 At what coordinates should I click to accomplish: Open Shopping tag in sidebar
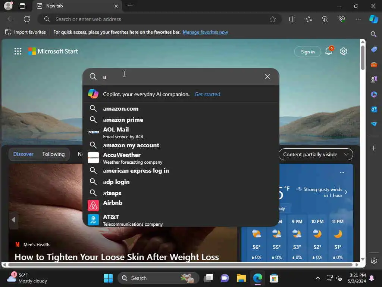pyautogui.click(x=374, y=49)
